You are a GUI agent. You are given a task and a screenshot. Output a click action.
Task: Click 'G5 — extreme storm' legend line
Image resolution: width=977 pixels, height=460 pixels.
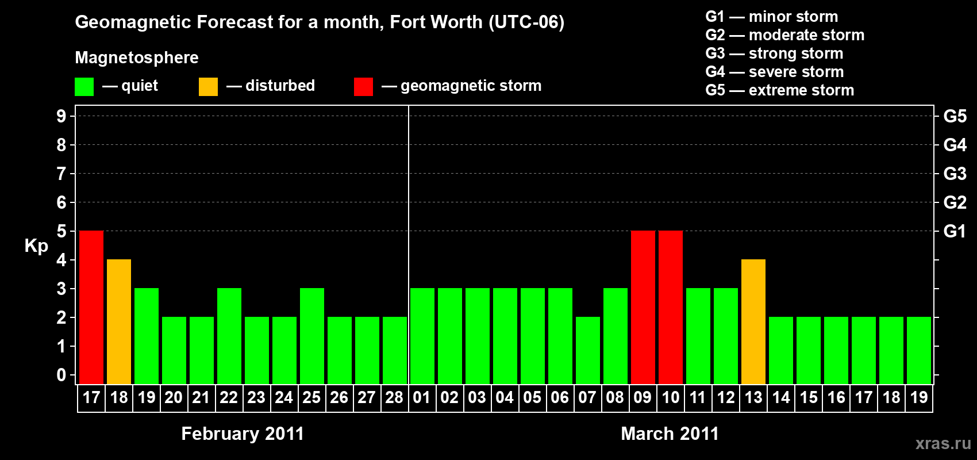point(780,90)
